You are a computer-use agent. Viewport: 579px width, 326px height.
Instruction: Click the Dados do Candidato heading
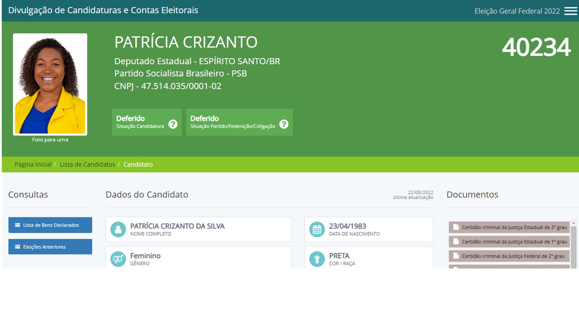[x=147, y=195]
